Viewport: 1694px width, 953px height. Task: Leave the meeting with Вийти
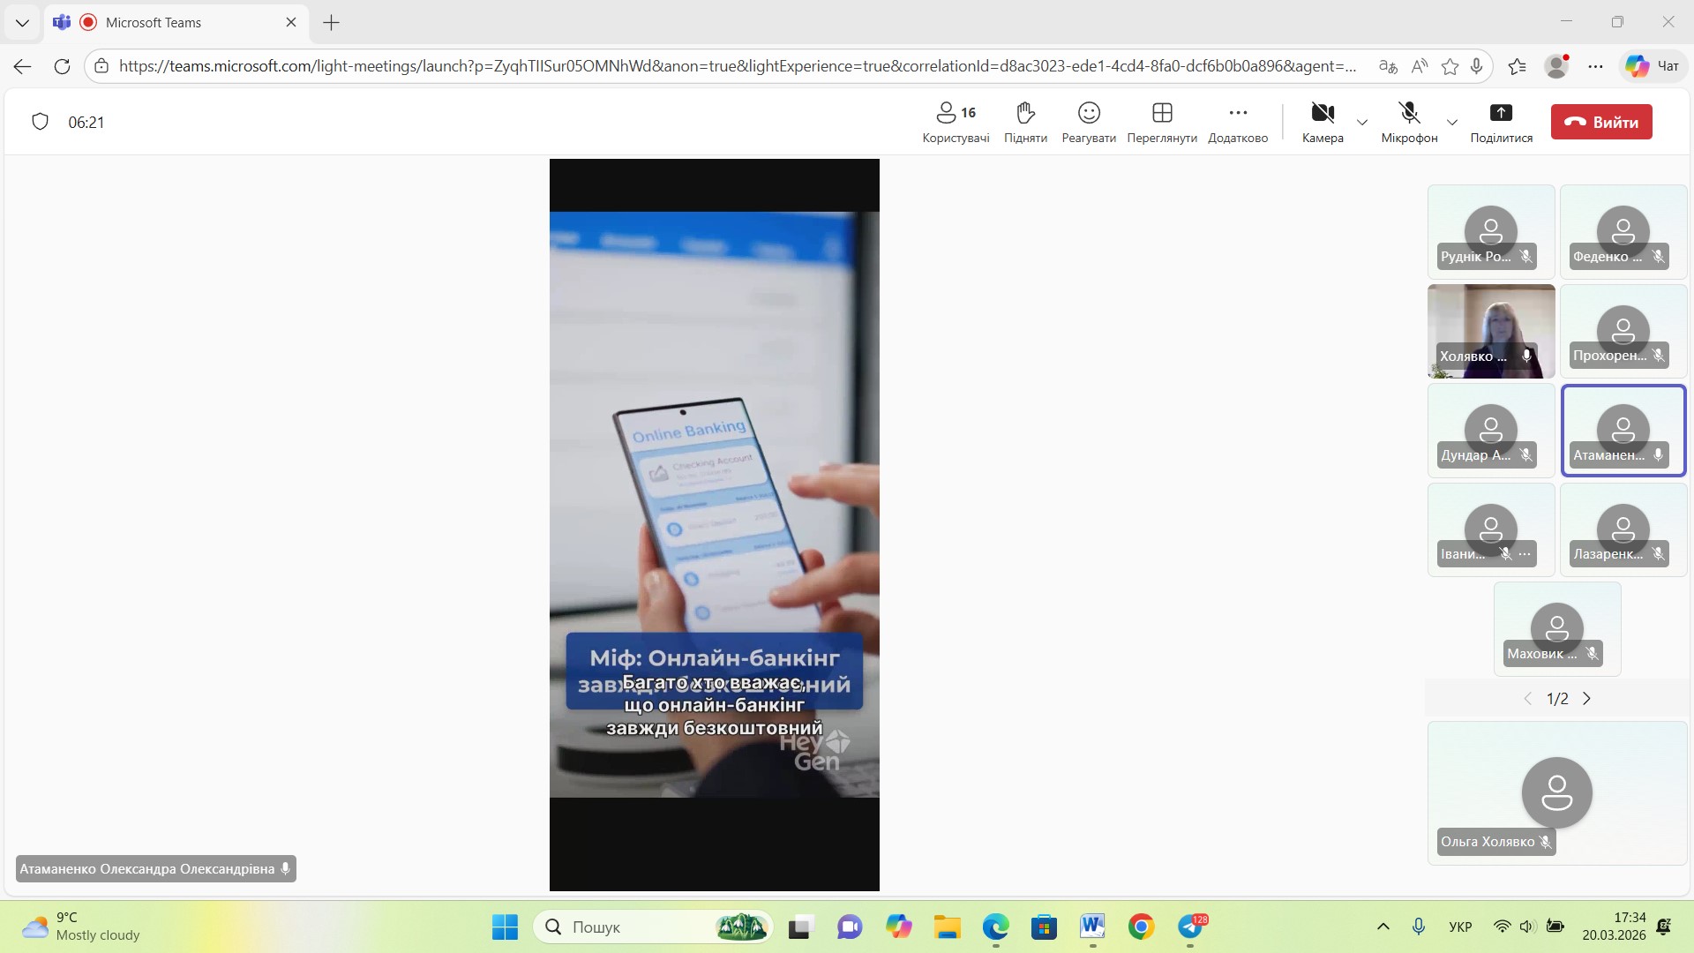[1600, 122]
